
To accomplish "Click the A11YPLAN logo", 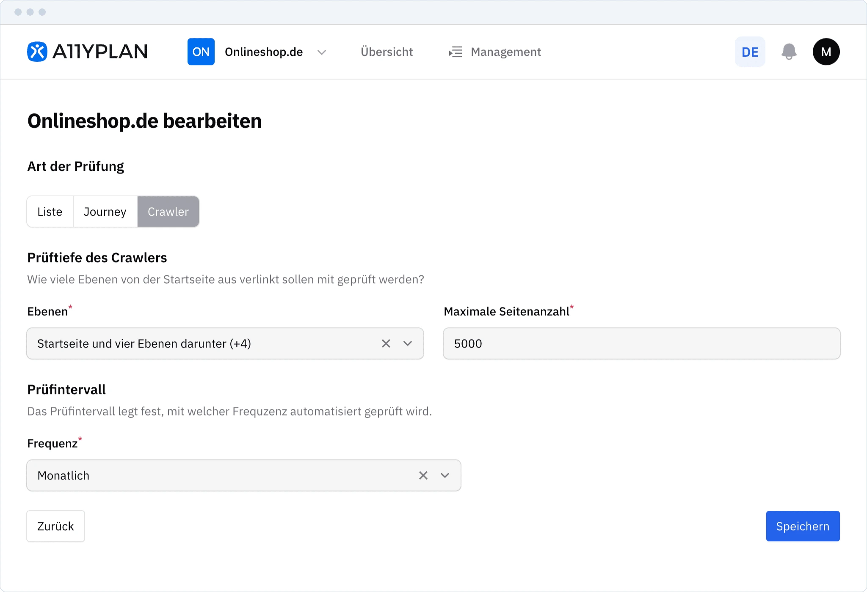I will (x=87, y=51).
